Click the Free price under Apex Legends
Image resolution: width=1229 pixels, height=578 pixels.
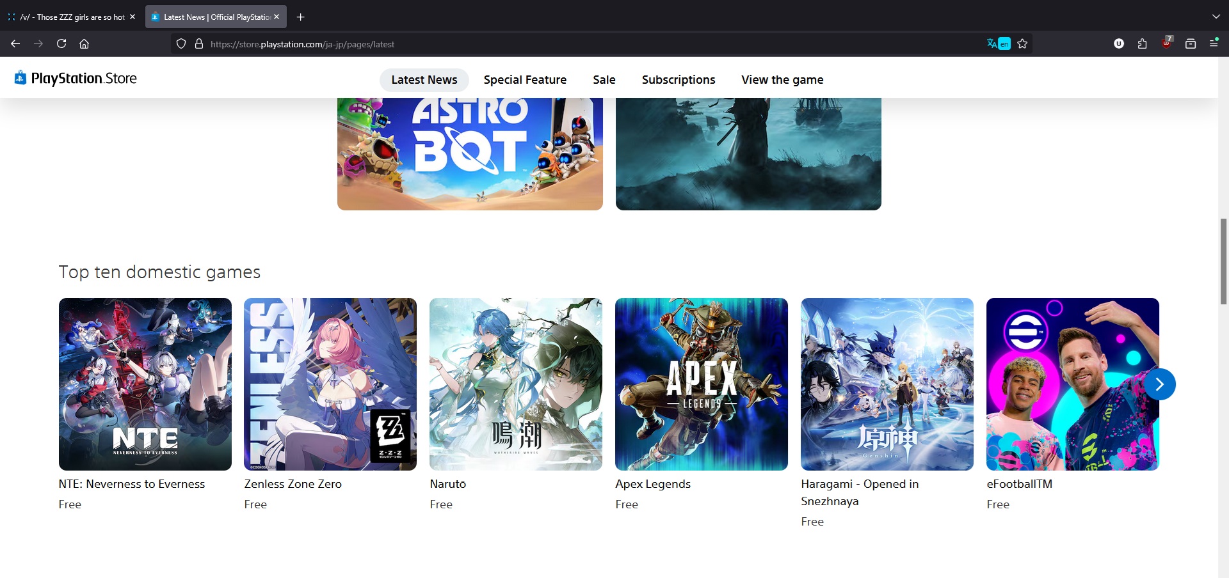(627, 504)
